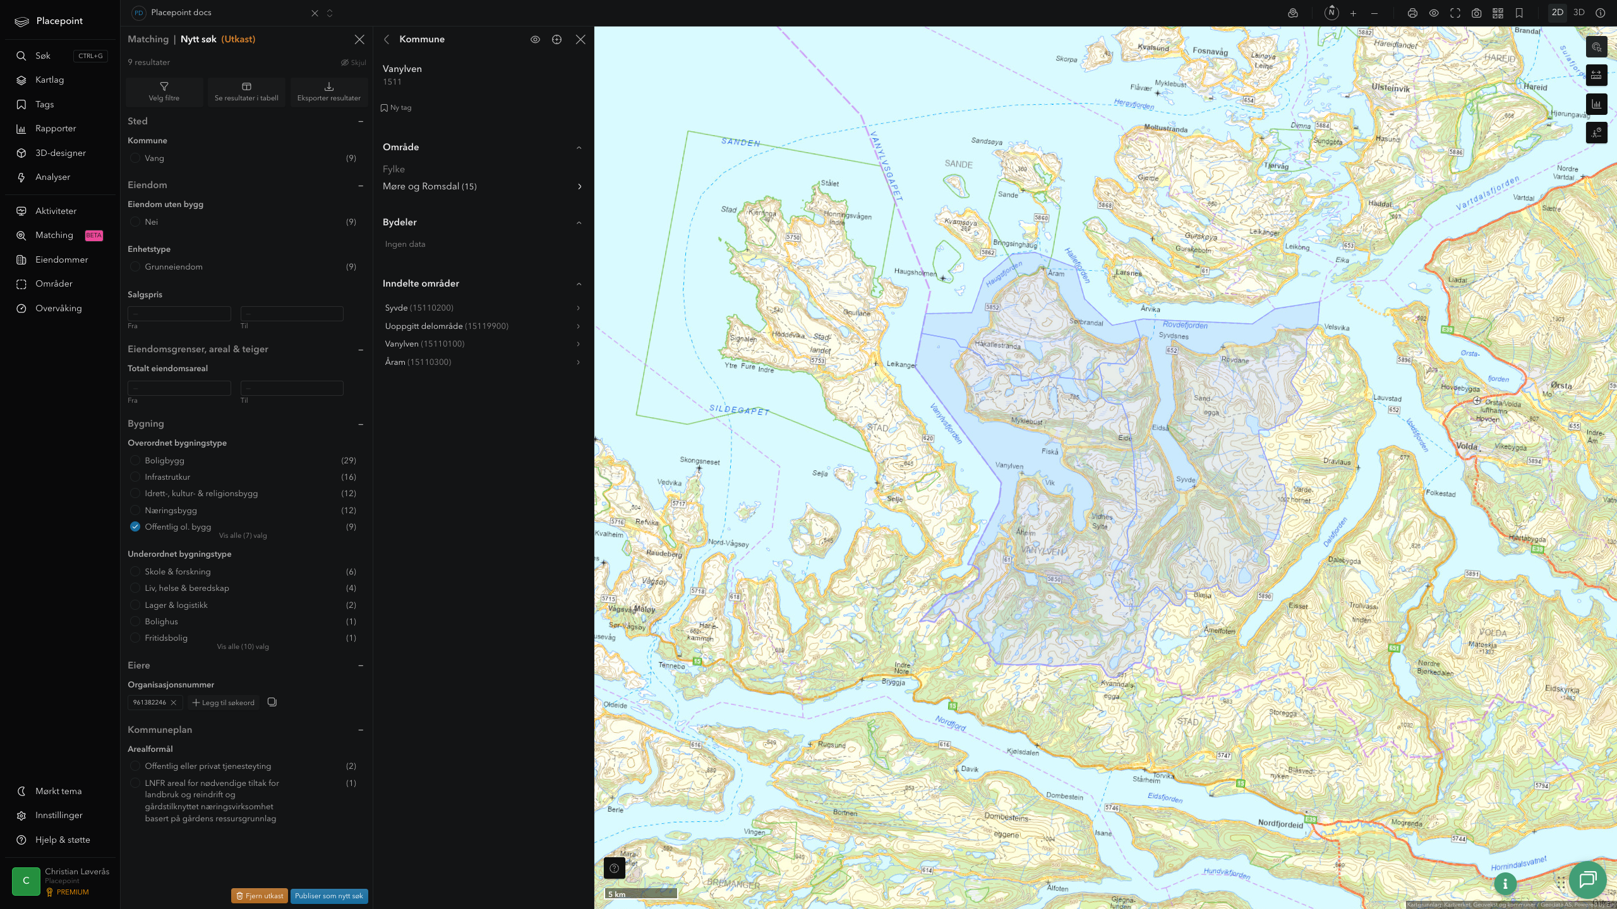Add a Ny tag to Vanylven

tap(396, 108)
